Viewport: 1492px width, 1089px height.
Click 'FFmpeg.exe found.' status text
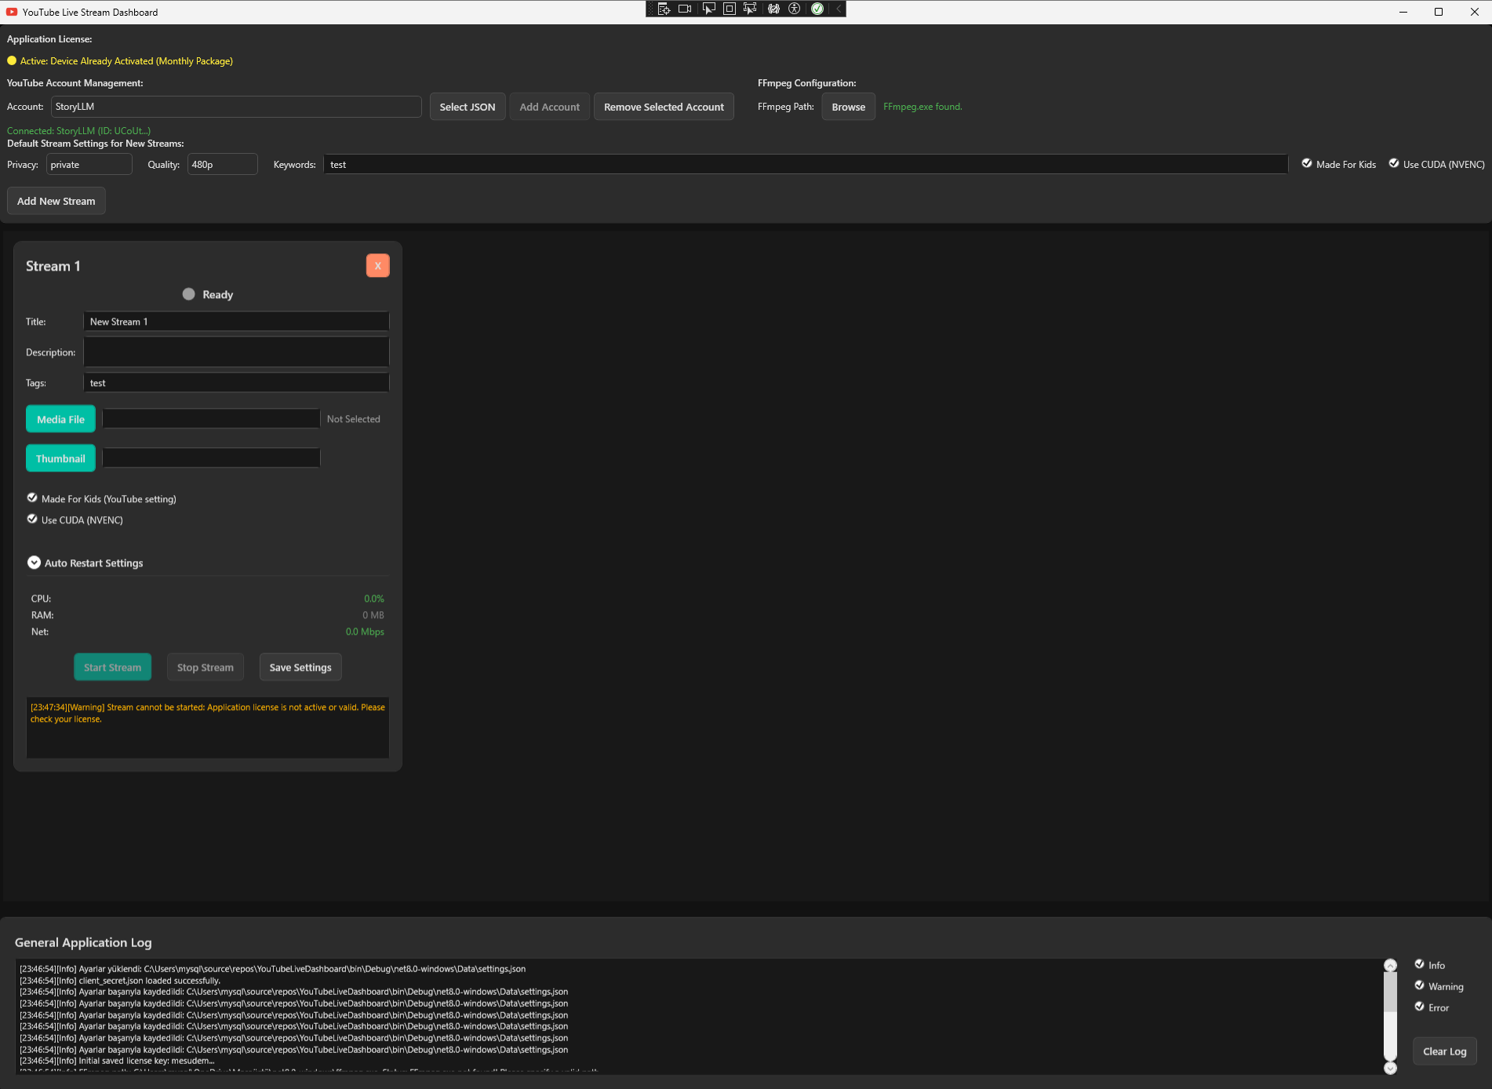coord(922,107)
